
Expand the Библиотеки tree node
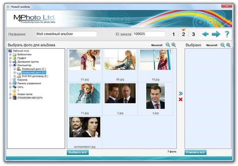tap(10, 55)
